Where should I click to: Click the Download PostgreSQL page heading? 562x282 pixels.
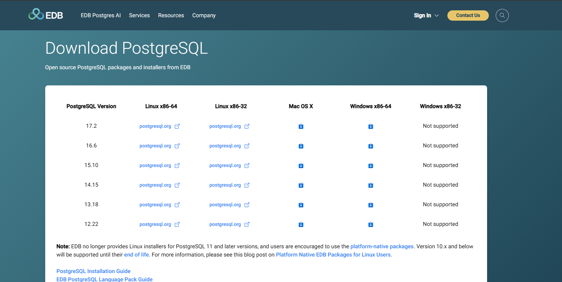click(x=127, y=48)
